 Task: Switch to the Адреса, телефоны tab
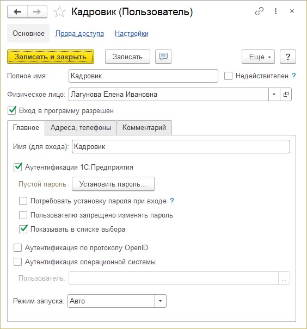[x=81, y=128]
